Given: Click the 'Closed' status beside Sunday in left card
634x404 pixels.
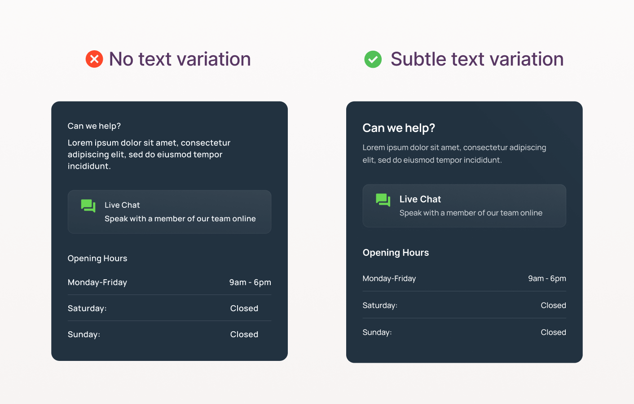Looking at the screenshot, I should coord(244,334).
